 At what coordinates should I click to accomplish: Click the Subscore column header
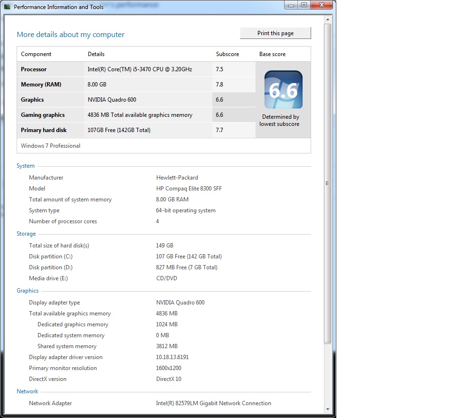[x=228, y=54]
